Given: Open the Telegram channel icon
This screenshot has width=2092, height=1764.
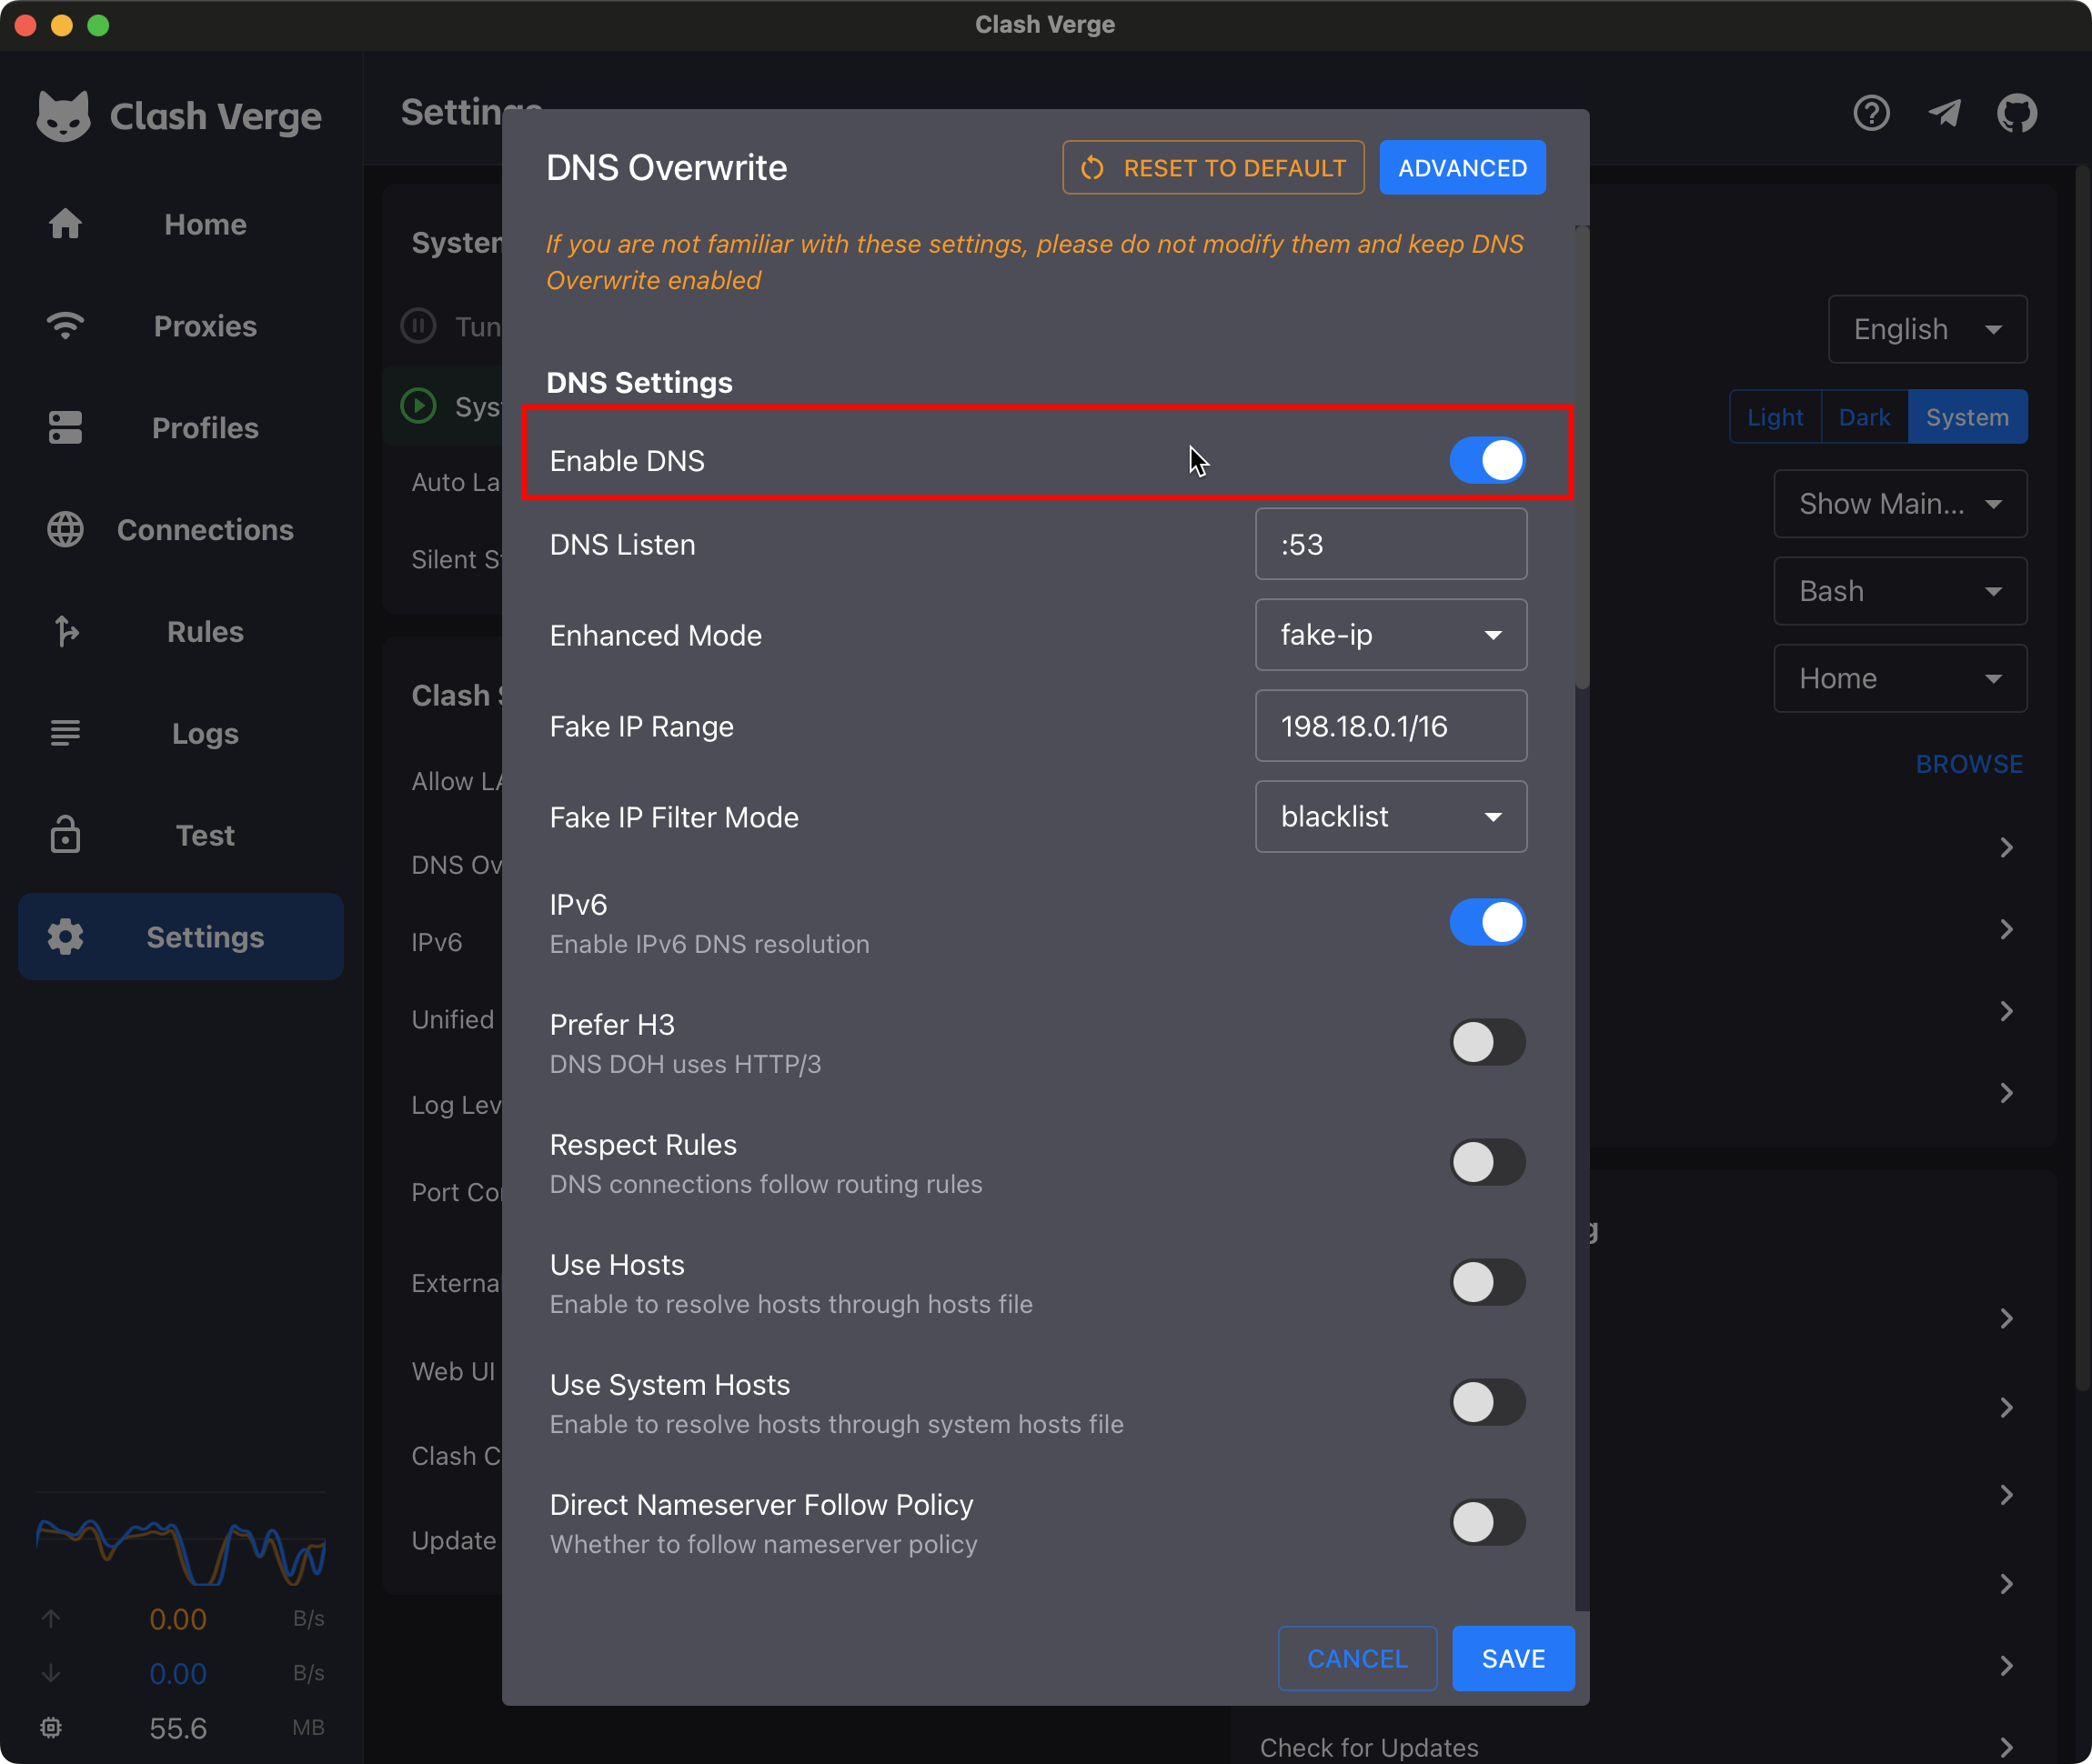Looking at the screenshot, I should tap(1944, 114).
